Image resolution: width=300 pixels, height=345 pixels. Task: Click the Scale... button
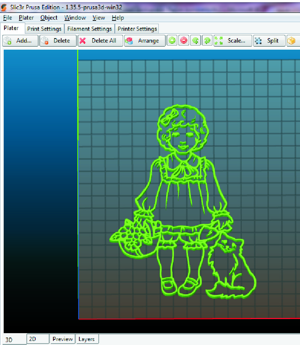[233, 41]
